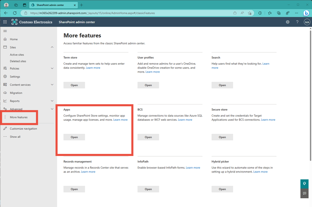Click the Read aloud icon in address bar

click(242, 13)
